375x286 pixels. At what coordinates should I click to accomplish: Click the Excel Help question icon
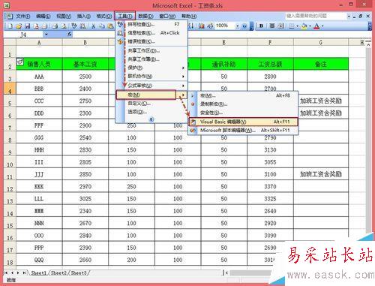(x=244, y=26)
